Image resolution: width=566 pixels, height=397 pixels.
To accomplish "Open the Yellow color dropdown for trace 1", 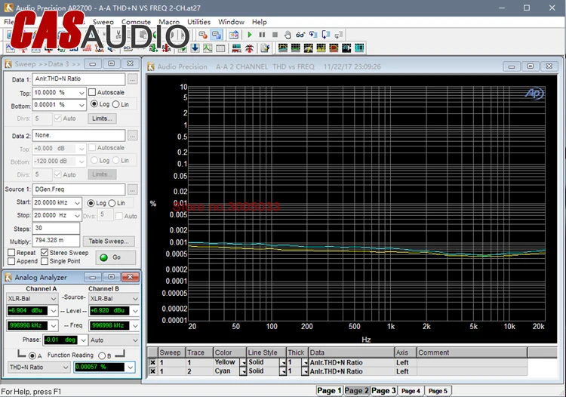I will (244, 363).
